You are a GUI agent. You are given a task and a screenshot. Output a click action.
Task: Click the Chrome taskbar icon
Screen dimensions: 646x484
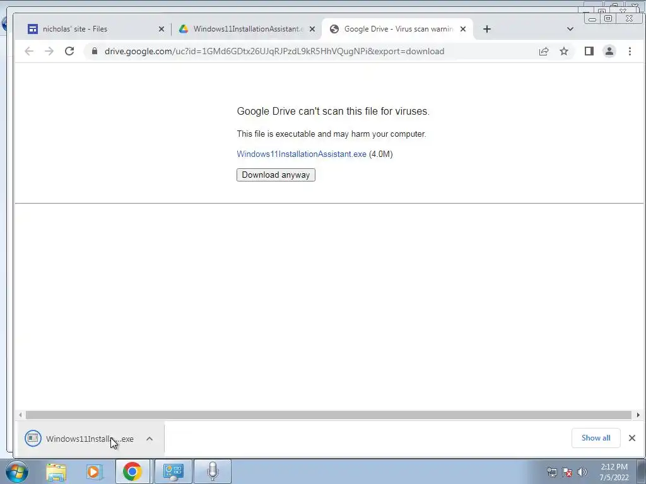tap(132, 471)
